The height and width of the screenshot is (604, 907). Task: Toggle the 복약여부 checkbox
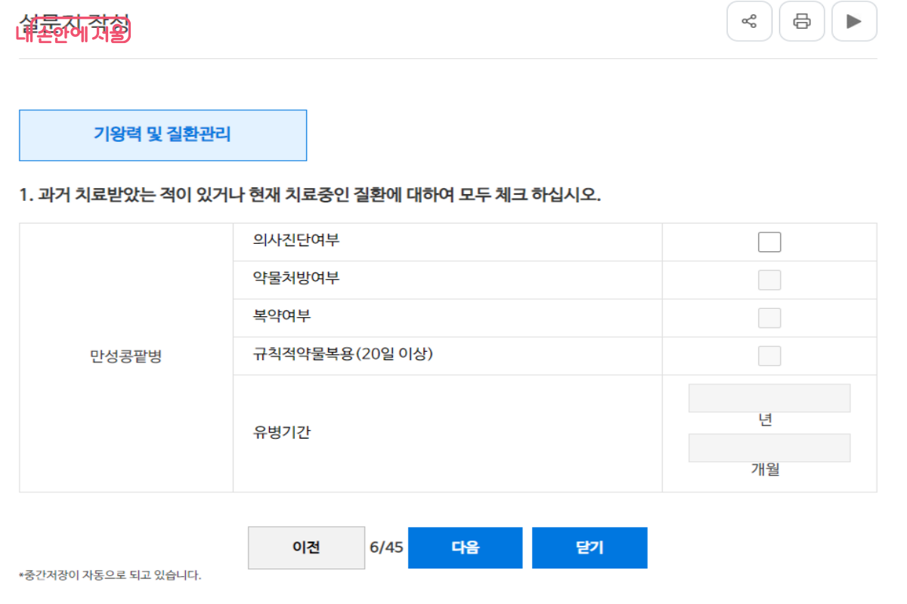(769, 318)
